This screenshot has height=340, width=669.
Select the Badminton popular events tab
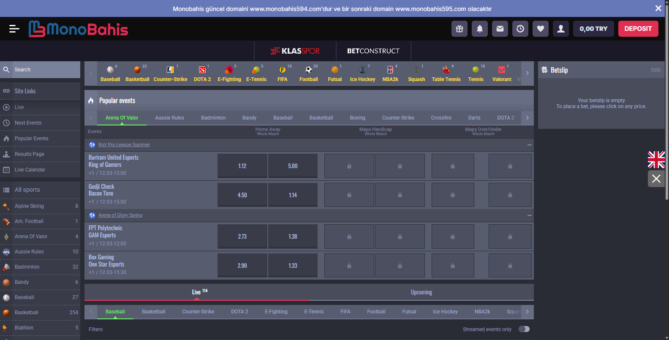213,118
